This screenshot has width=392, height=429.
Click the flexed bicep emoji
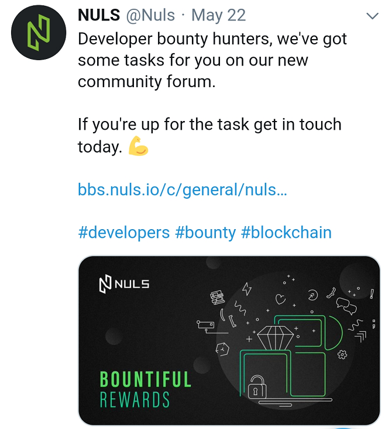138,146
